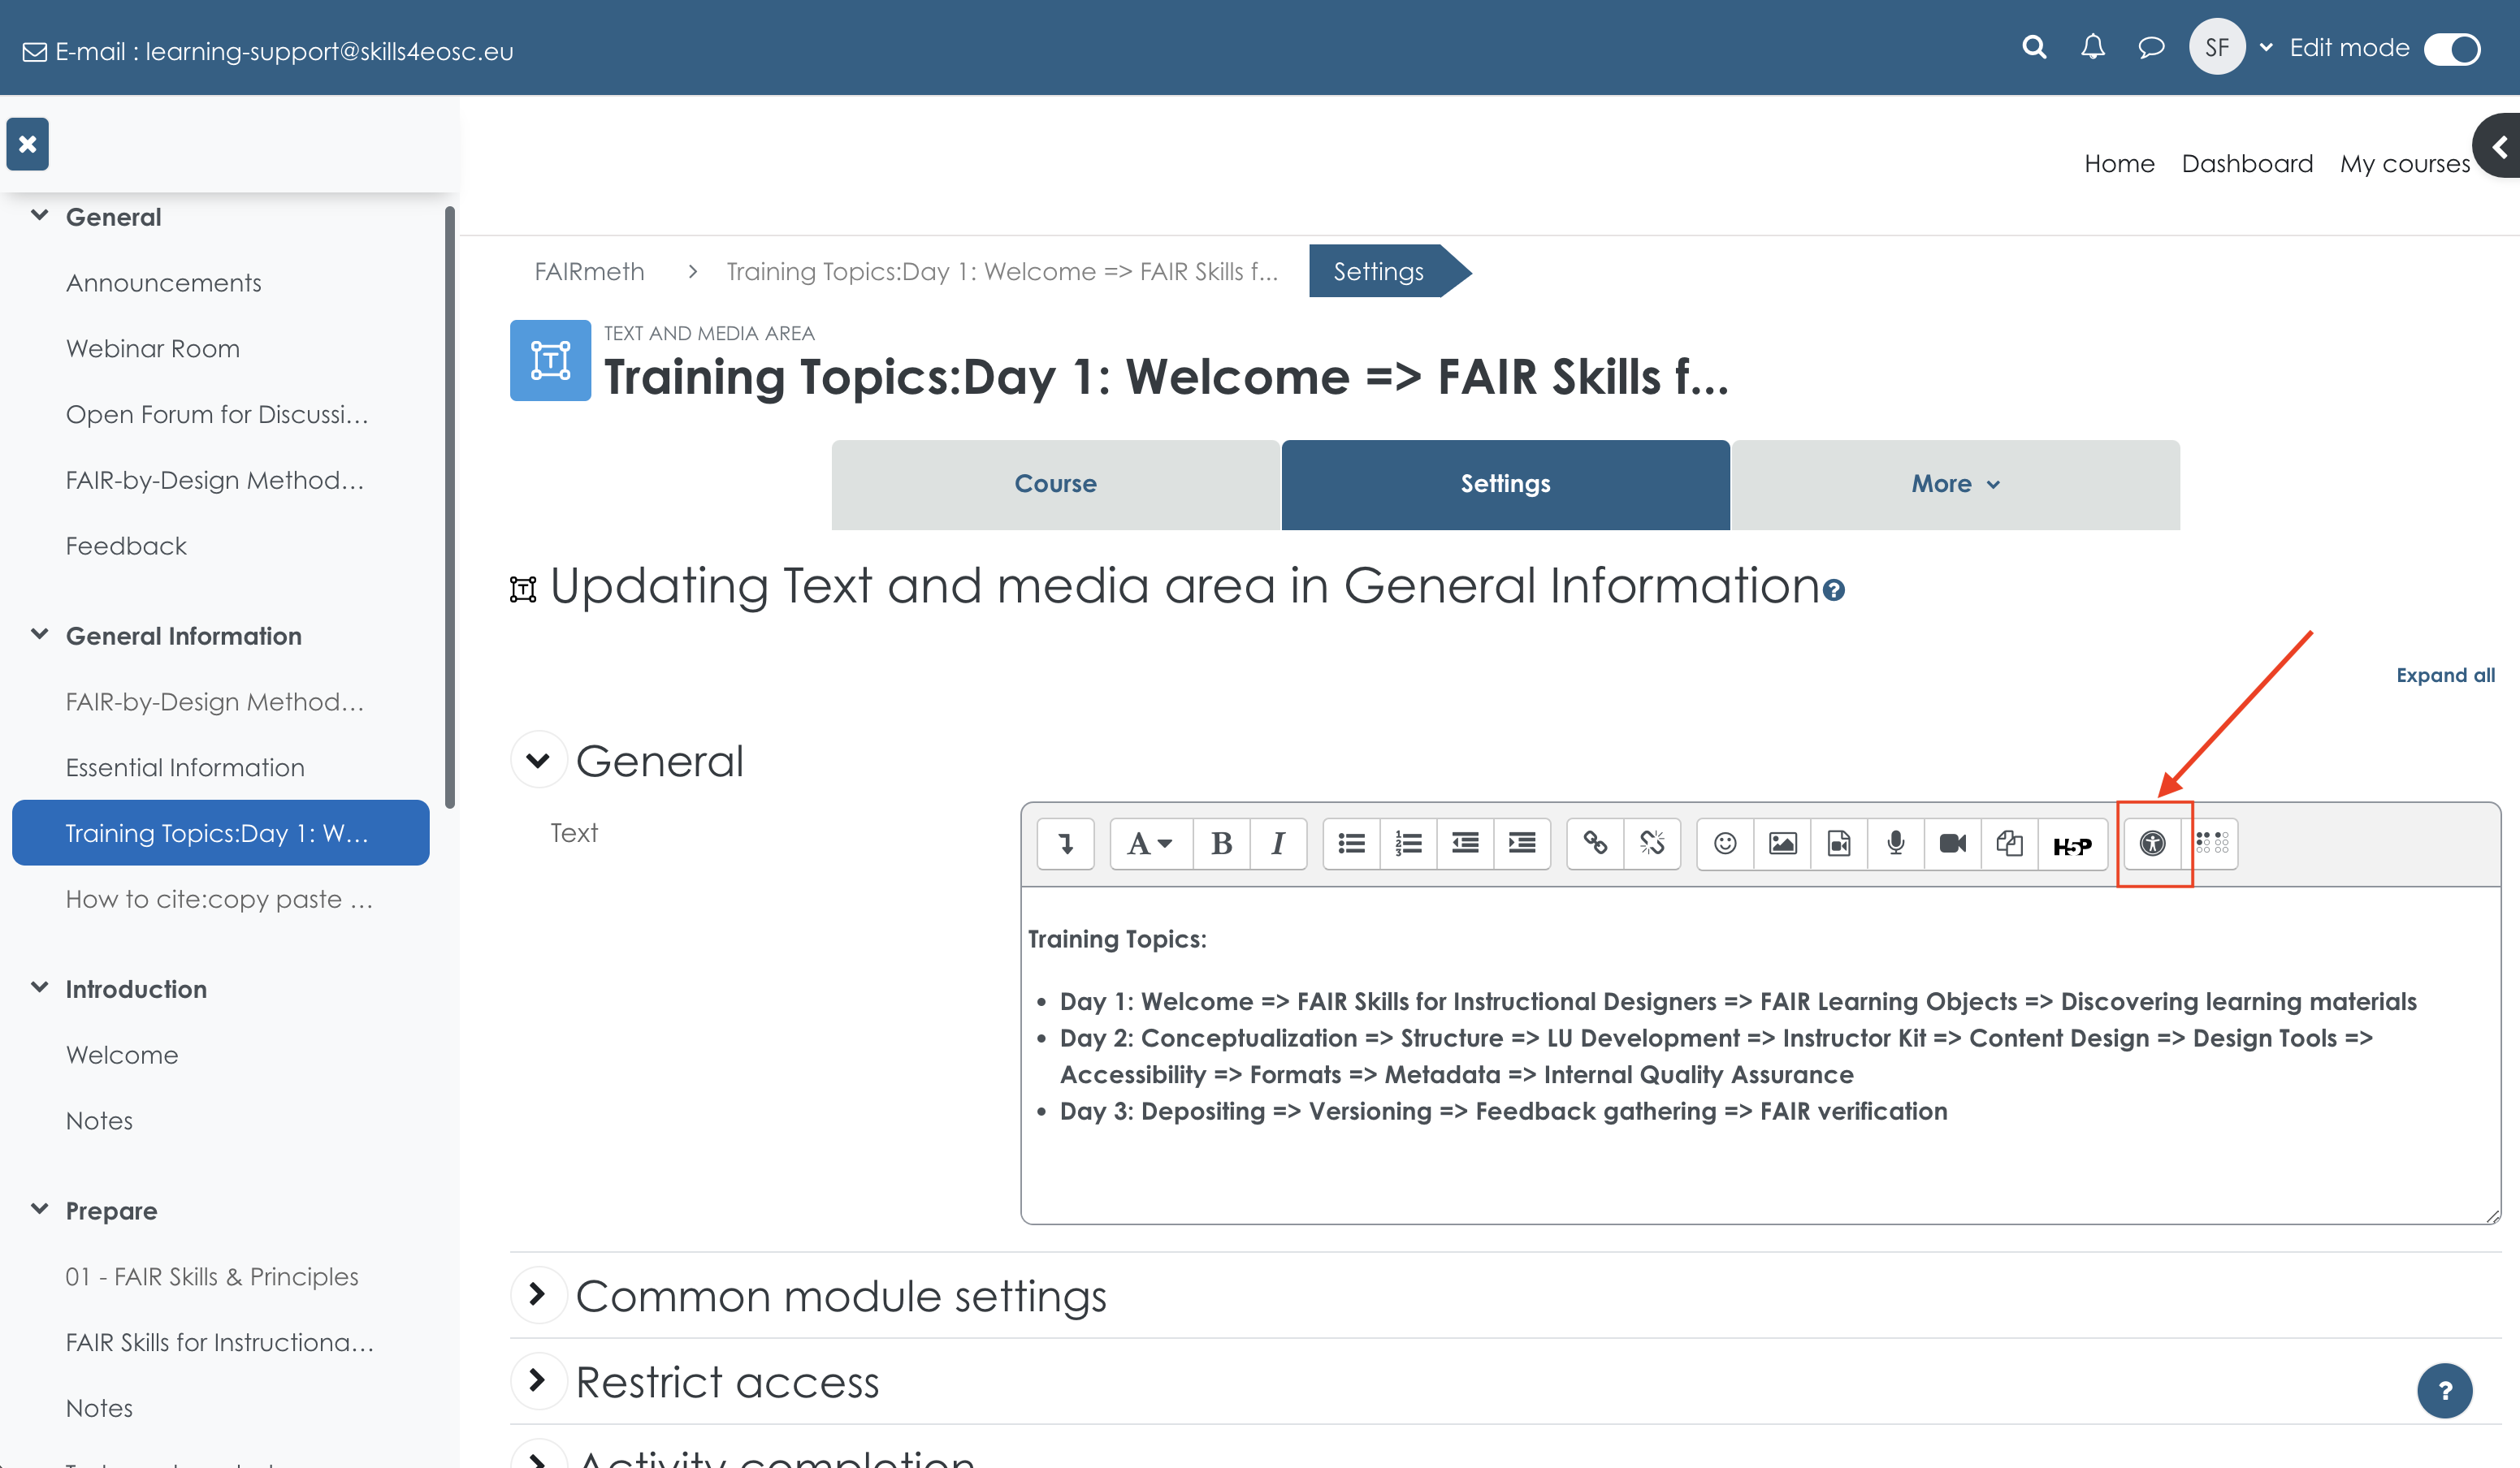
Task: Remove a link using the unlink tool
Action: pos(1652,844)
